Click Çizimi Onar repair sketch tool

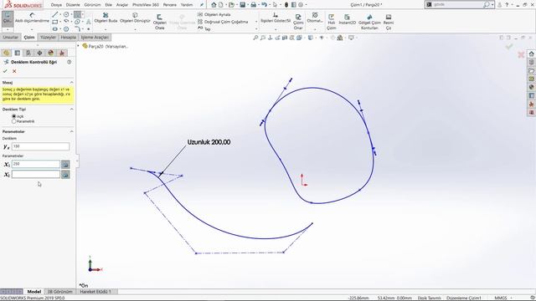[x=298, y=22]
